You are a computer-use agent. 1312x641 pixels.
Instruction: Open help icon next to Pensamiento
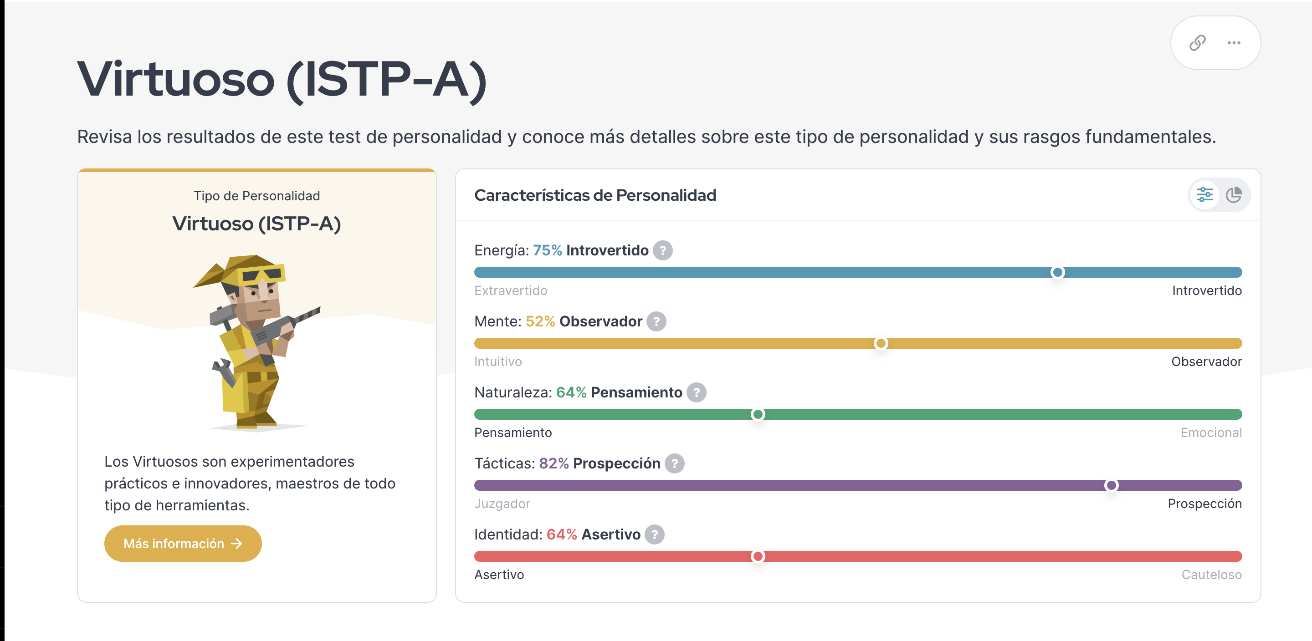(x=696, y=392)
